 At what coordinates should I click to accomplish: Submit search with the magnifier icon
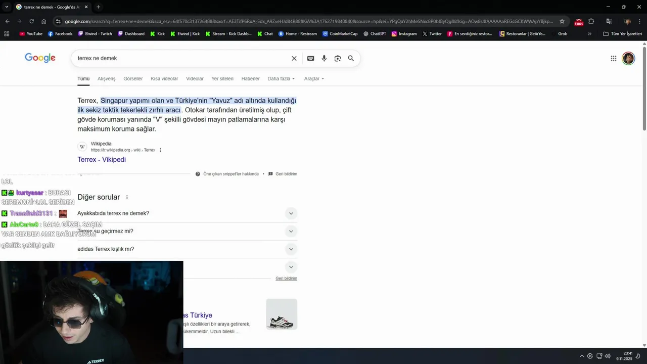click(351, 58)
